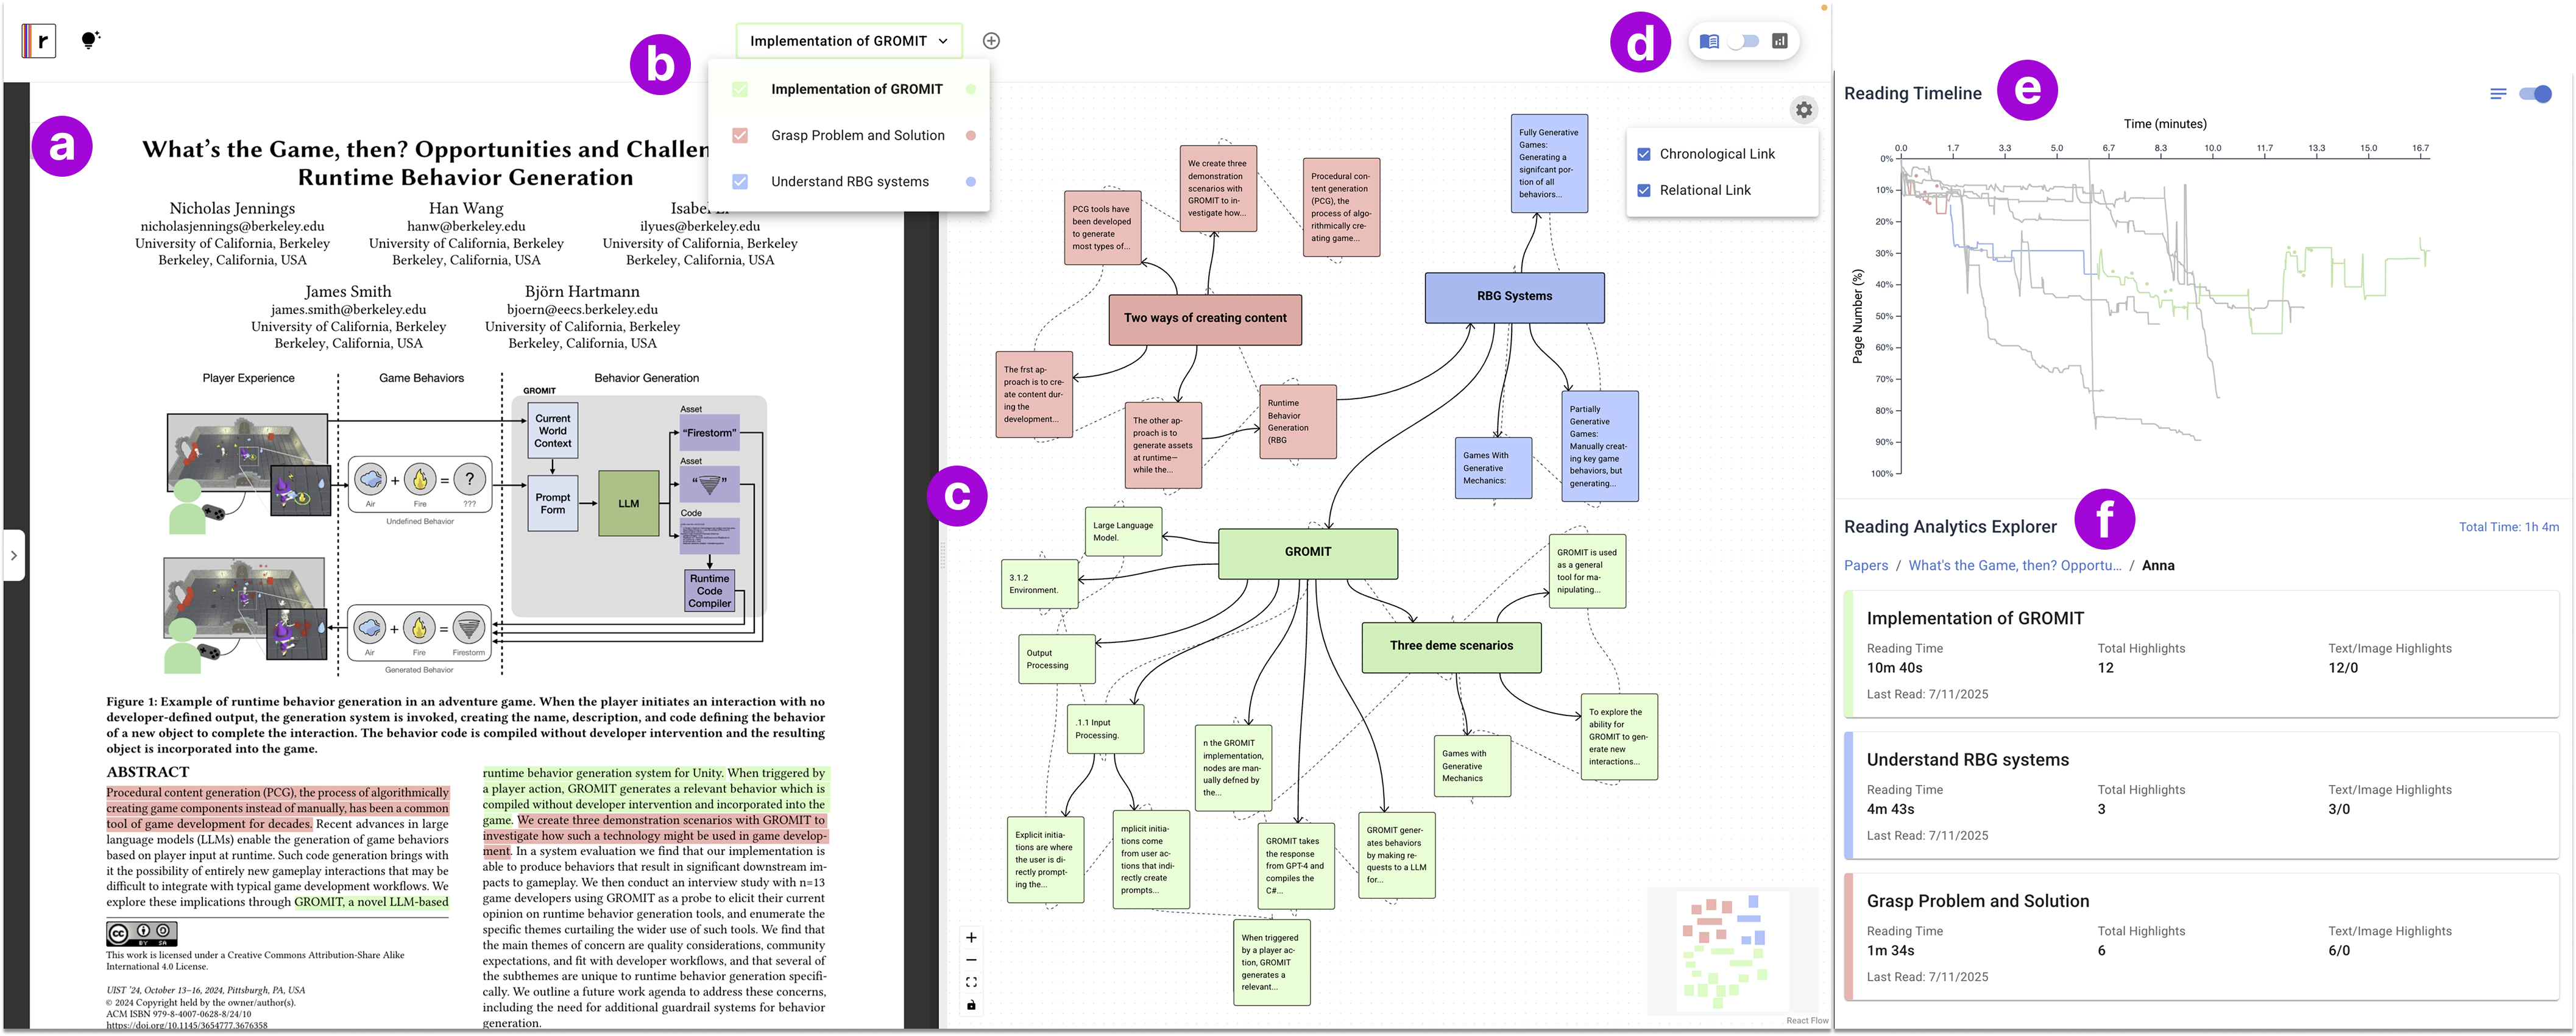Viewport: 2576px width, 1036px height.
Task: Open the Papers breadcrumb link
Action: [x=1865, y=565]
